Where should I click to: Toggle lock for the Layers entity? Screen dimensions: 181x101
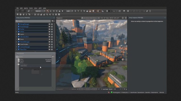tap(52, 34)
